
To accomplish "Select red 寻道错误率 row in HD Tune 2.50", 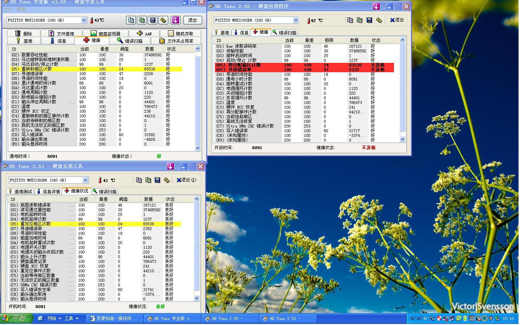I will [304, 70].
